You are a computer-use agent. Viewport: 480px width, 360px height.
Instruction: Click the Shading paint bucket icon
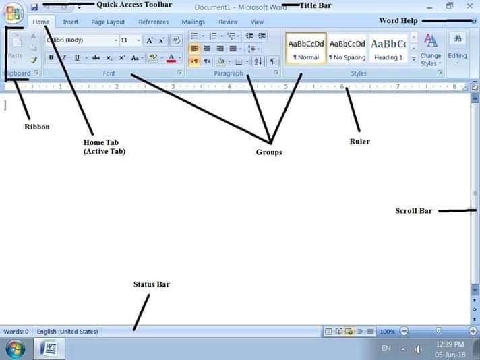(x=220, y=61)
